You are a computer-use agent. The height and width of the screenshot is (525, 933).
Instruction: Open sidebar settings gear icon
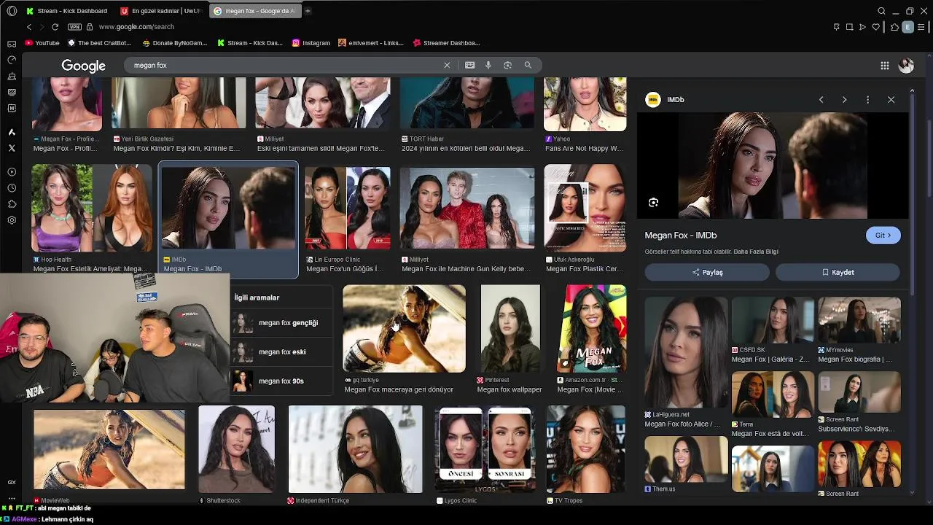pyautogui.click(x=12, y=220)
